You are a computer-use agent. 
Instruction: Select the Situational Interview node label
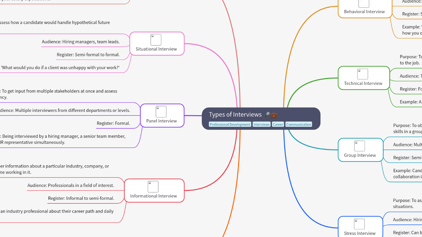tap(156, 49)
